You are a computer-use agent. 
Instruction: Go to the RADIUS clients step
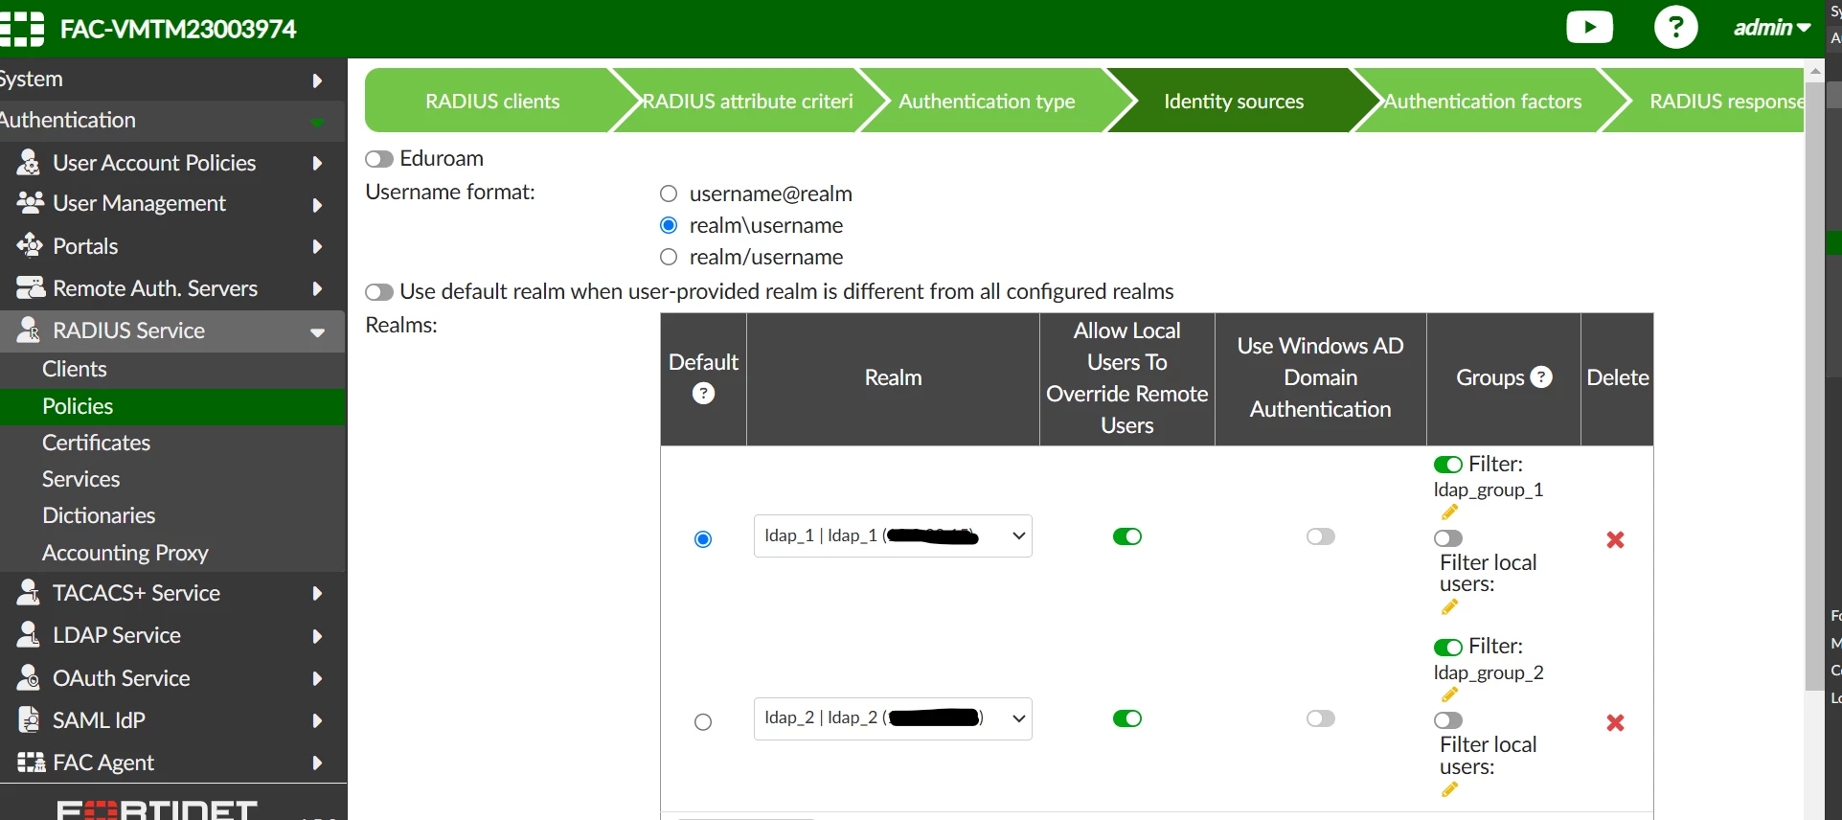tap(492, 101)
